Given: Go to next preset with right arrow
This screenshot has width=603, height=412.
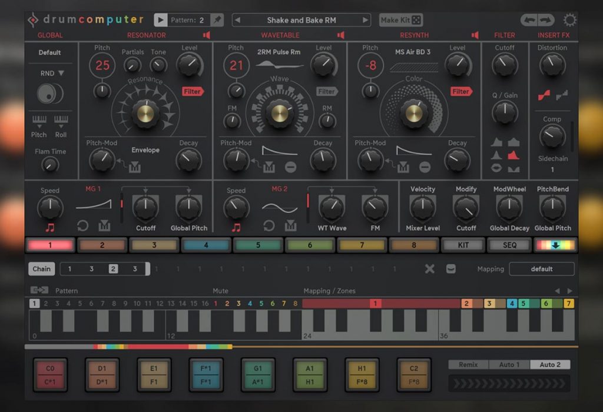Looking at the screenshot, I should [x=365, y=20].
